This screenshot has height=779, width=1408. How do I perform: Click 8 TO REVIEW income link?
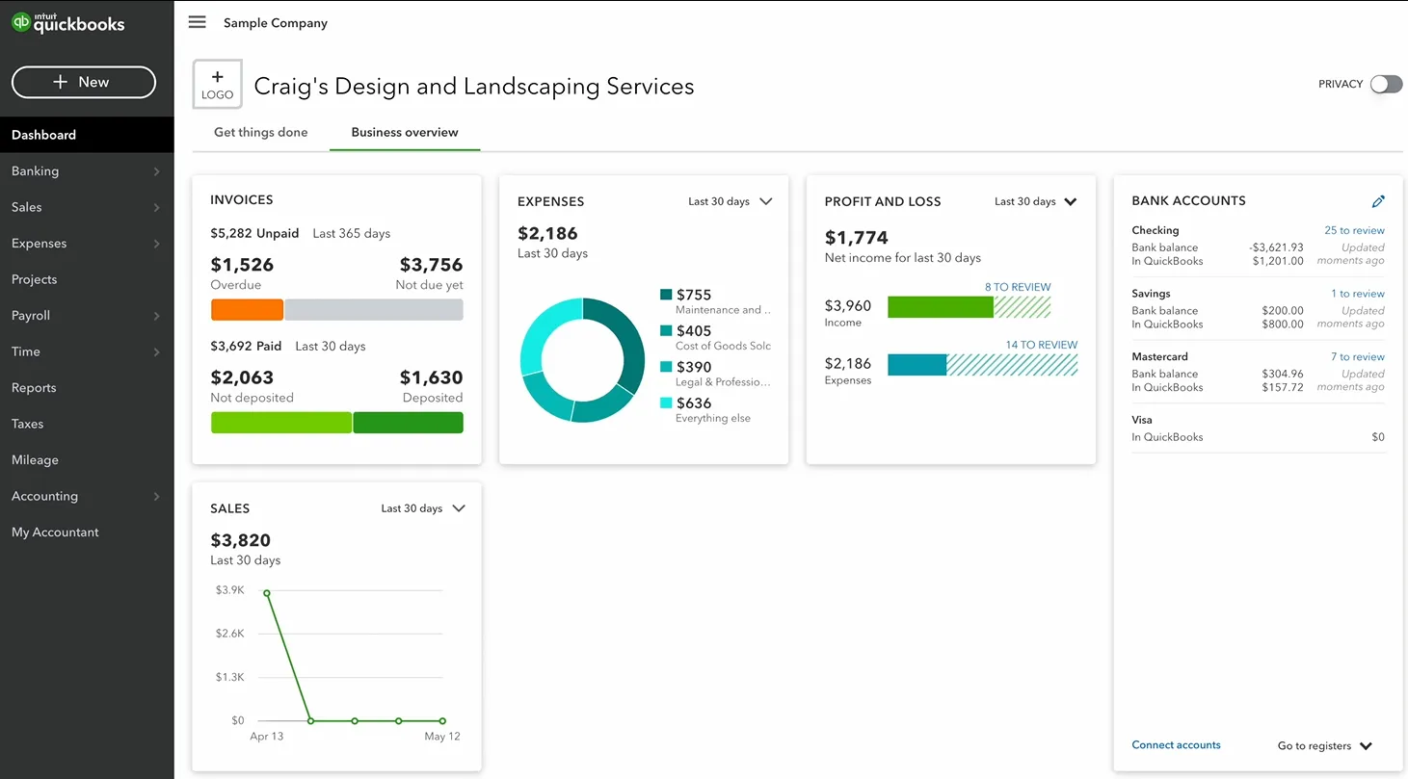[x=1018, y=287]
